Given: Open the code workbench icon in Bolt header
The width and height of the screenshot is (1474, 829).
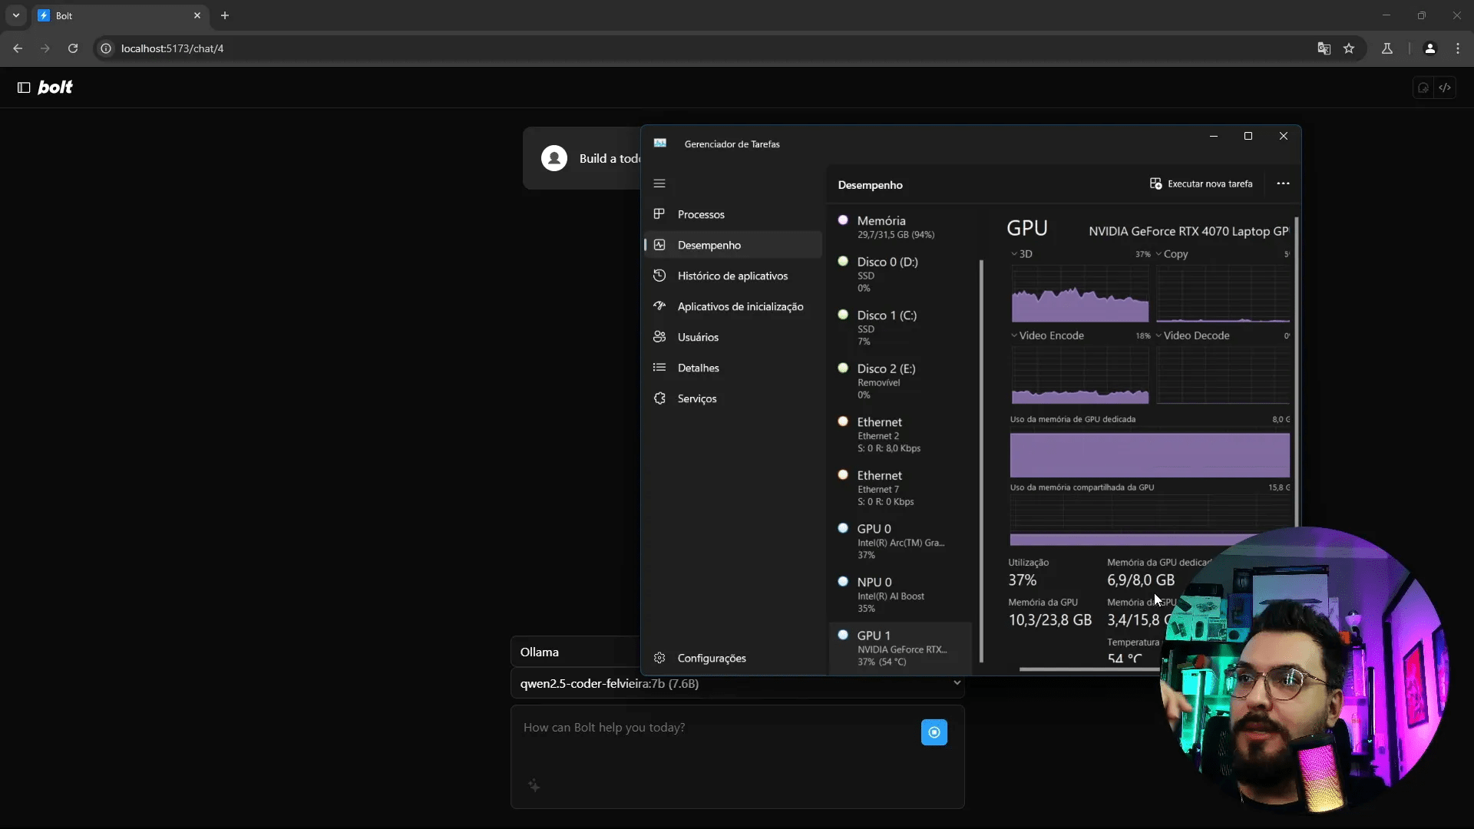Looking at the screenshot, I should pyautogui.click(x=1445, y=88).
